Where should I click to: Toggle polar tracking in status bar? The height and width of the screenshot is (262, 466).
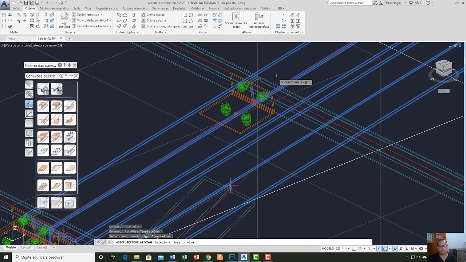359,249
